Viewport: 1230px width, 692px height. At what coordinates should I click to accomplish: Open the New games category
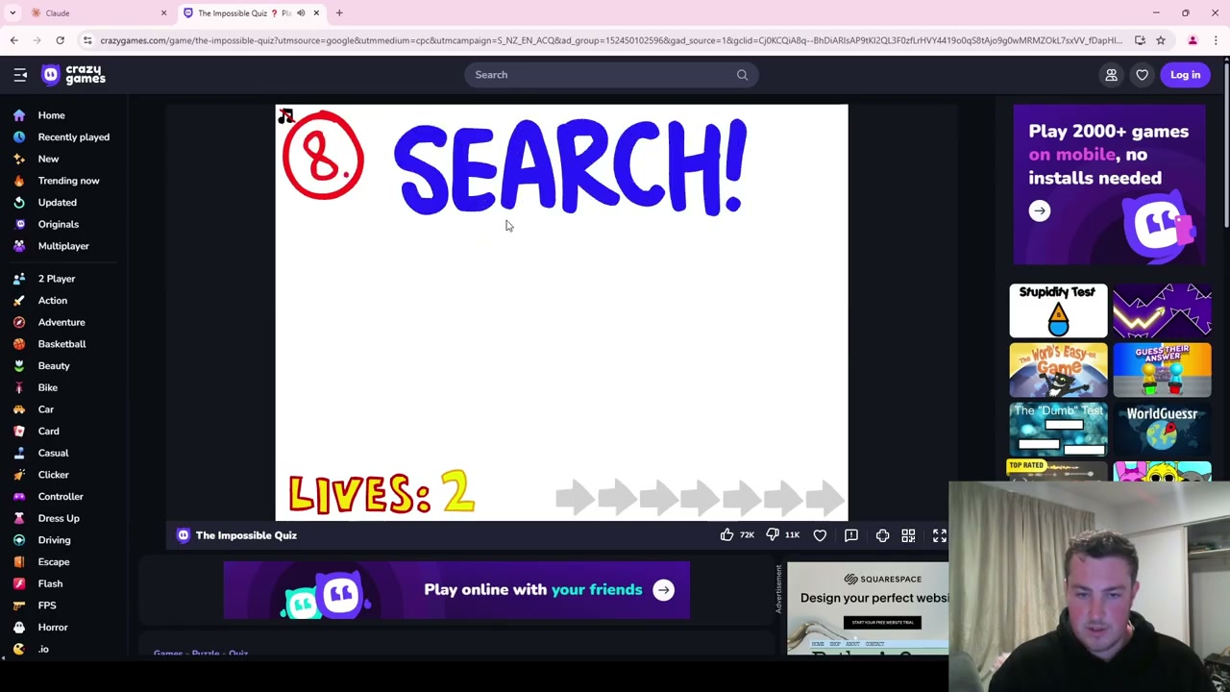48,159
